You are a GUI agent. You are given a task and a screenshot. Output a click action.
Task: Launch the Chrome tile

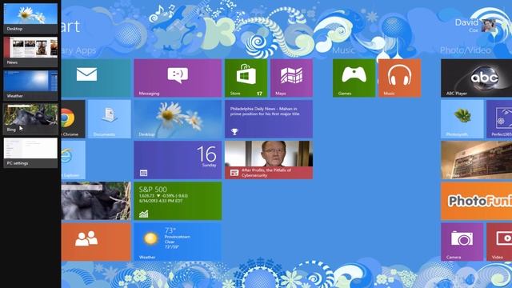(73, 119)
